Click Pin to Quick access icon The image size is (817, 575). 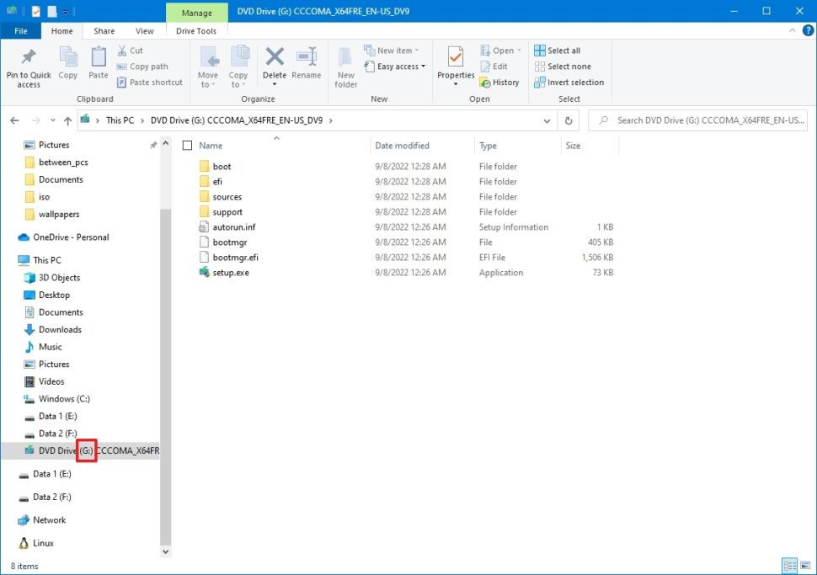[29, 57]
